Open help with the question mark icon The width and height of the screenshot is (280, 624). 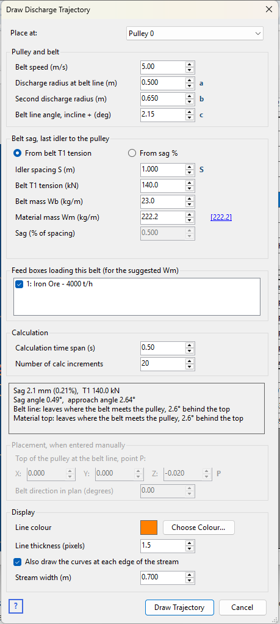tap(16, 607)
